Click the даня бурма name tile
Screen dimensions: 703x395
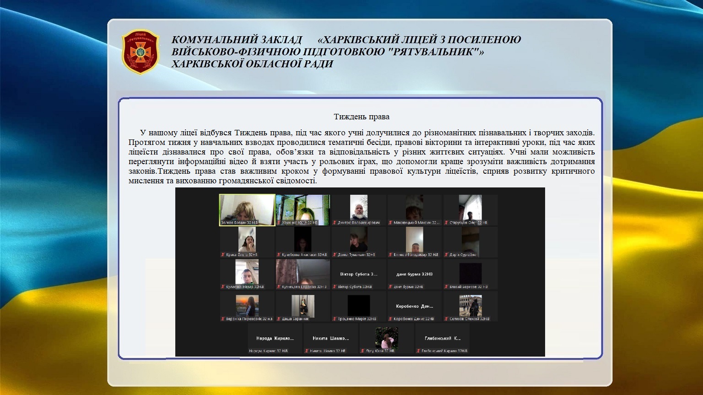coord(415,274)
